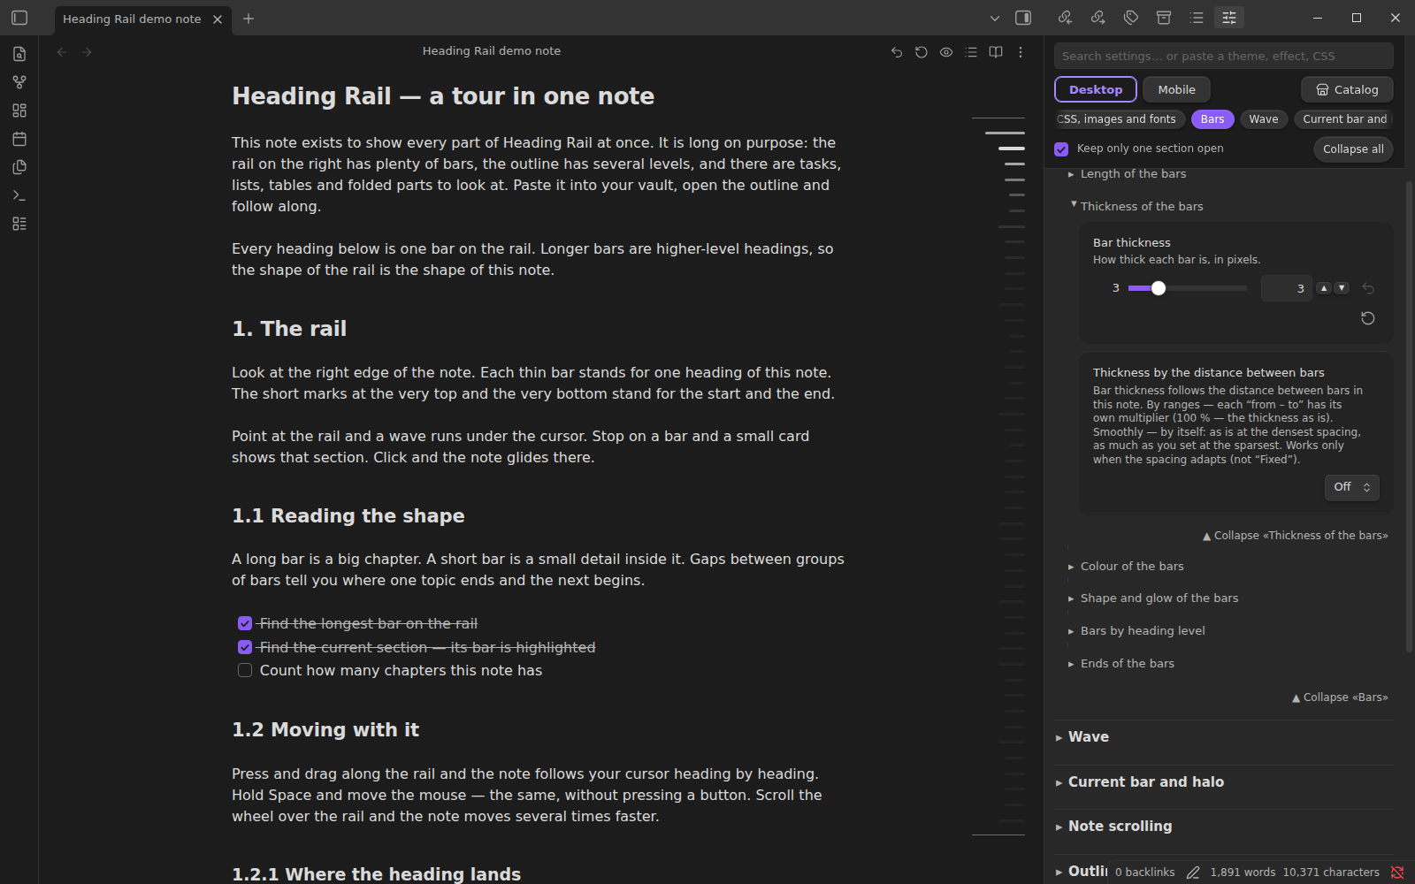The width and height of the screenshot is (1415, 884).
Task: Open graph view from the ribbon
Action: (x=19, y=82)
